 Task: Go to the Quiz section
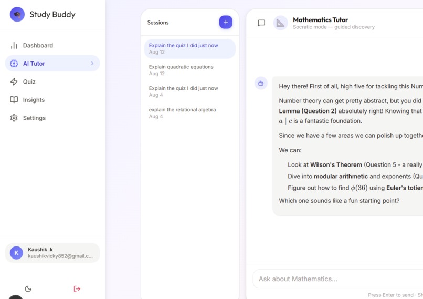point(52,81)
